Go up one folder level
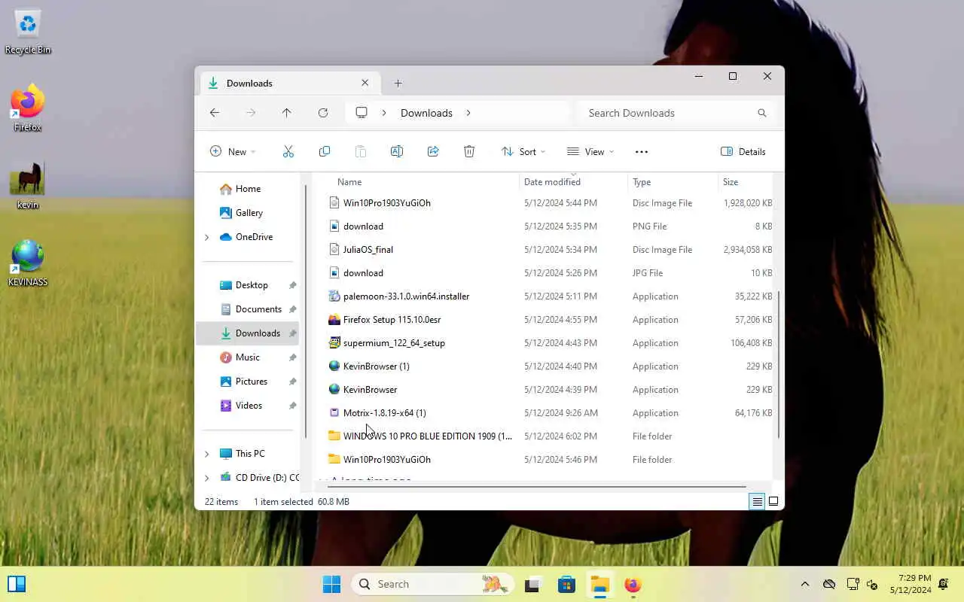Image resolution: width=964 pixels, height=602 pixels. click(287, 113)
